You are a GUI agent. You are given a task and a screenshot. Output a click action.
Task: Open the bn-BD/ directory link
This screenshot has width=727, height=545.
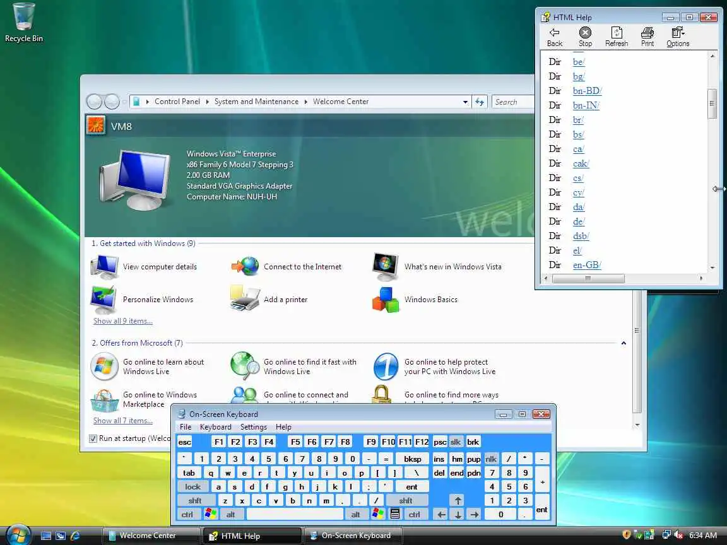tap(587, 91)
